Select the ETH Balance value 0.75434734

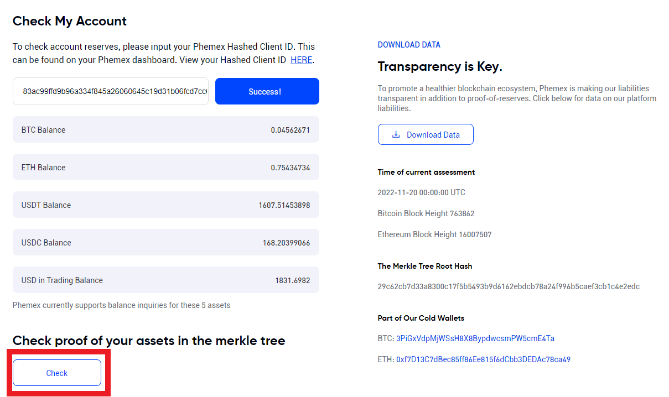tap(291, 168)
